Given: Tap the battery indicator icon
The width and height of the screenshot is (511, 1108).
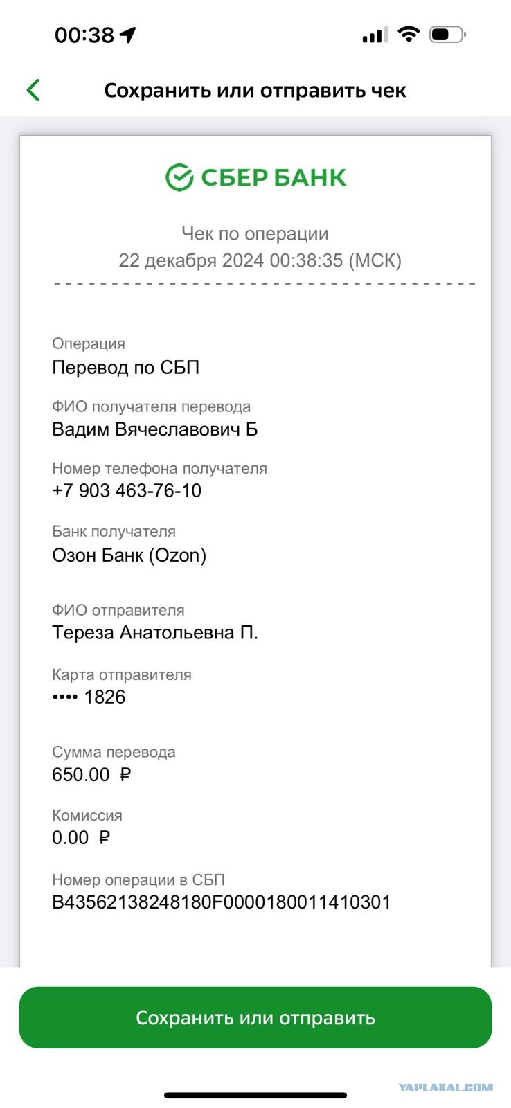Looking at the screenshot, I should (447, 34).
